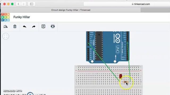Toggle notes visibility eye icon
Viewport: 170px width, 95px height.
tap(53, 26)
